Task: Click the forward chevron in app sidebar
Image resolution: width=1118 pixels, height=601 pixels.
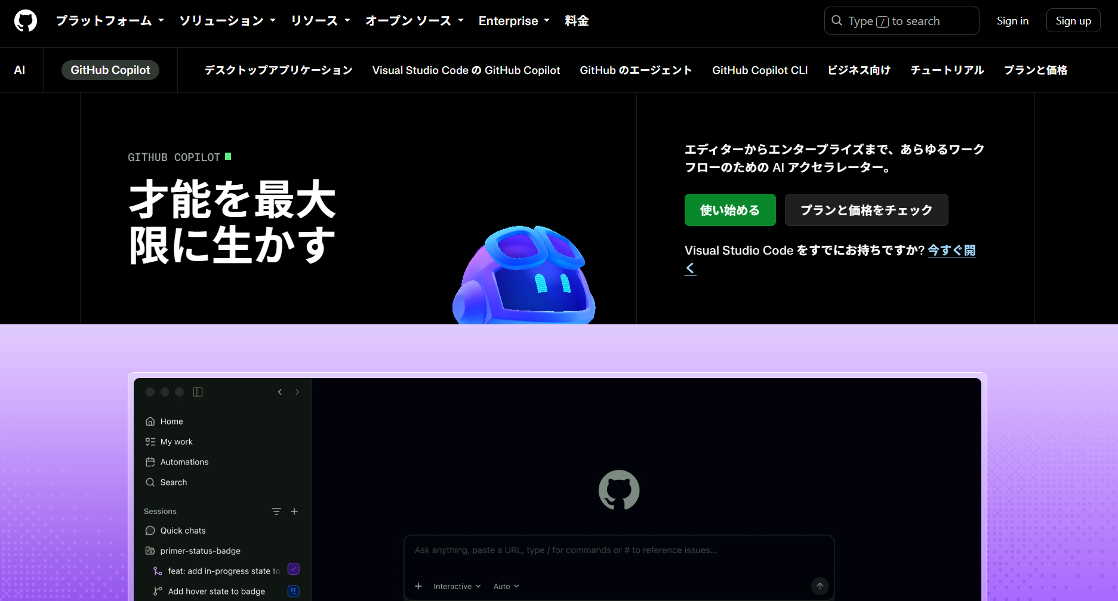Action: point(297,392)
